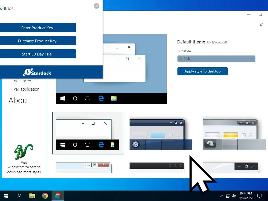This screenshot has height=201, width=268.
Task: Click the large Default theme preview image
Action: pyautogui.click(x=111, y=69)
